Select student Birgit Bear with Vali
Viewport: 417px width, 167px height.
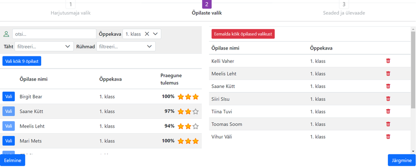pos(8,97)
